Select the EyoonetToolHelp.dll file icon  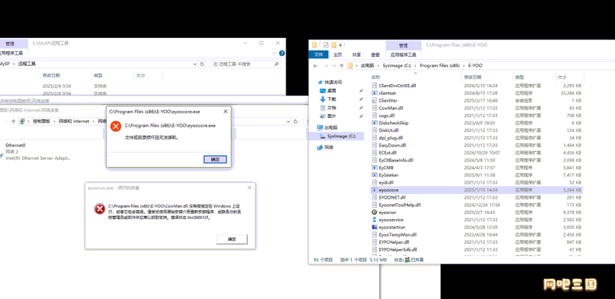tap(374, 205)
